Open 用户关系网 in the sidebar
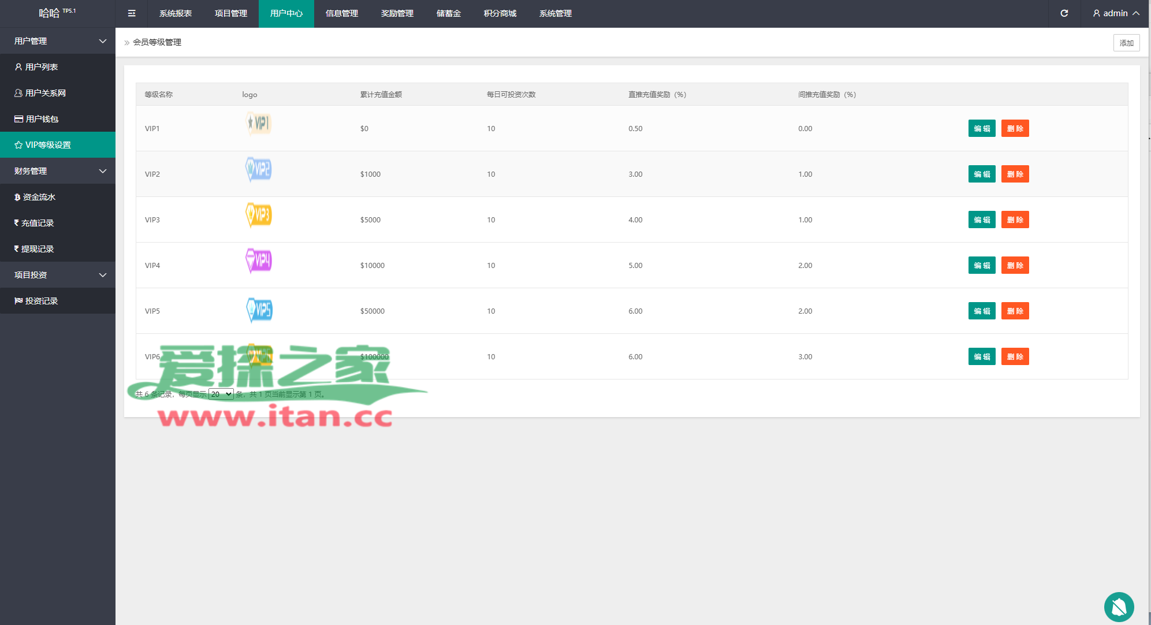Screen dimensions: 1151x625 tap(45, 93)
